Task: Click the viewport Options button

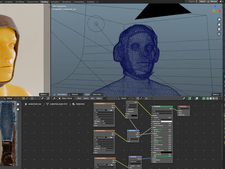Action: [x=217, y=94]
